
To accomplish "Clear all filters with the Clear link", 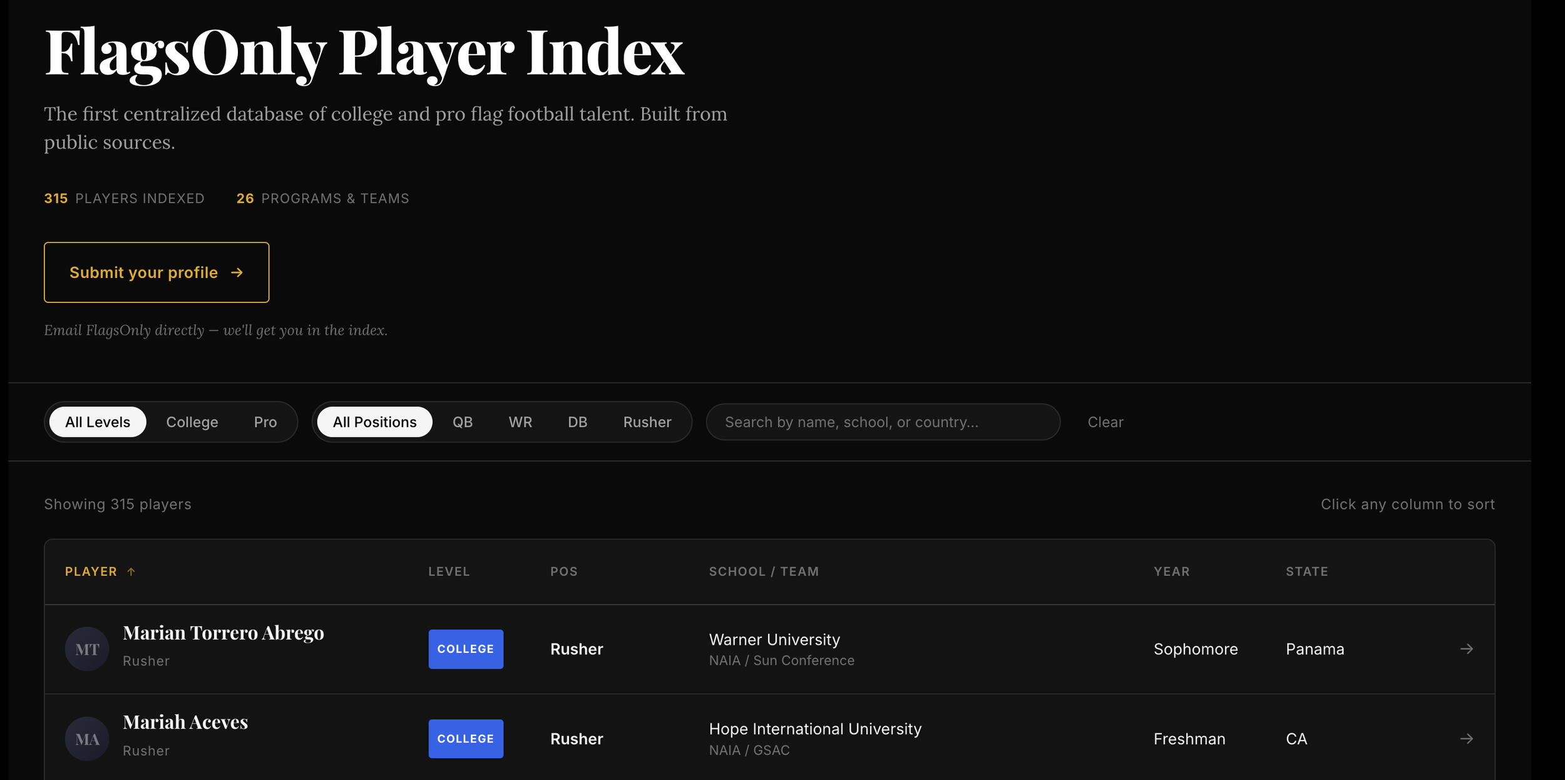I will [x=1106, y=422].
